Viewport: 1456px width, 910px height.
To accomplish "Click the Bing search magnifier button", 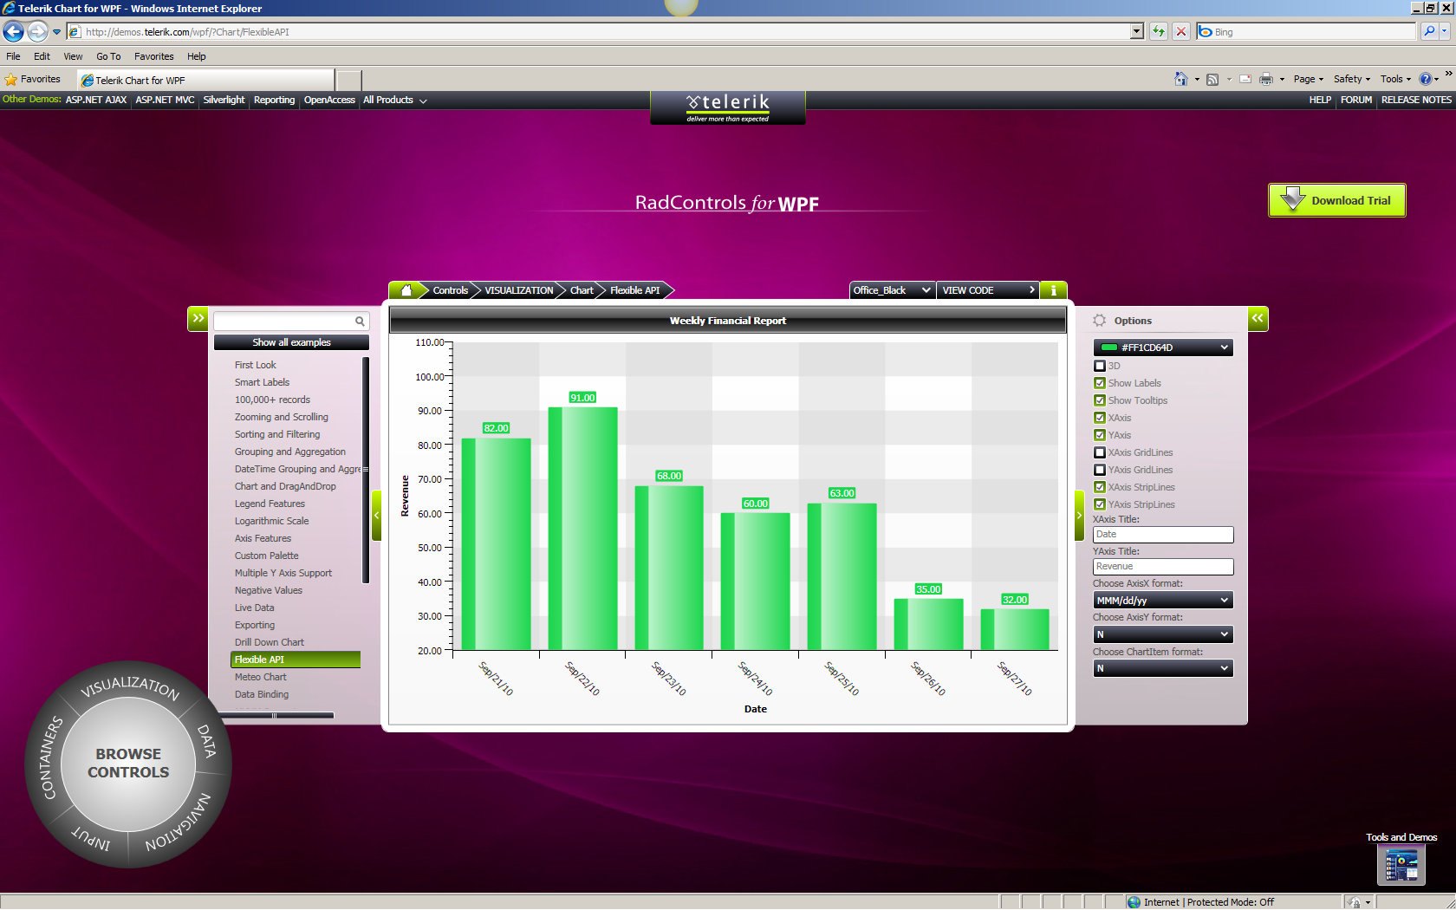I will click(1429, 32).
